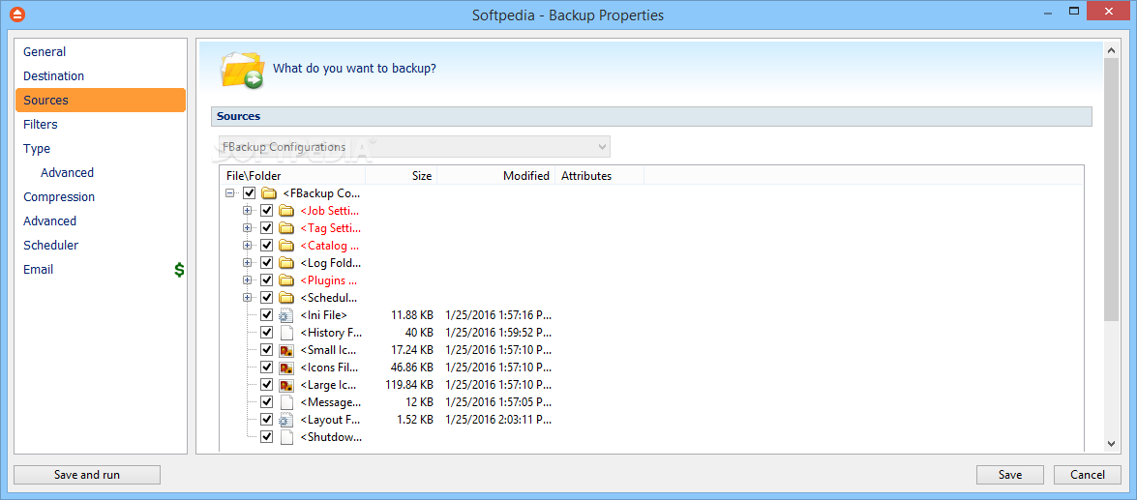The height and width of the screenshot is (500, 1137).
Task: Expand the Log Folder tree node
Action: 248,263
